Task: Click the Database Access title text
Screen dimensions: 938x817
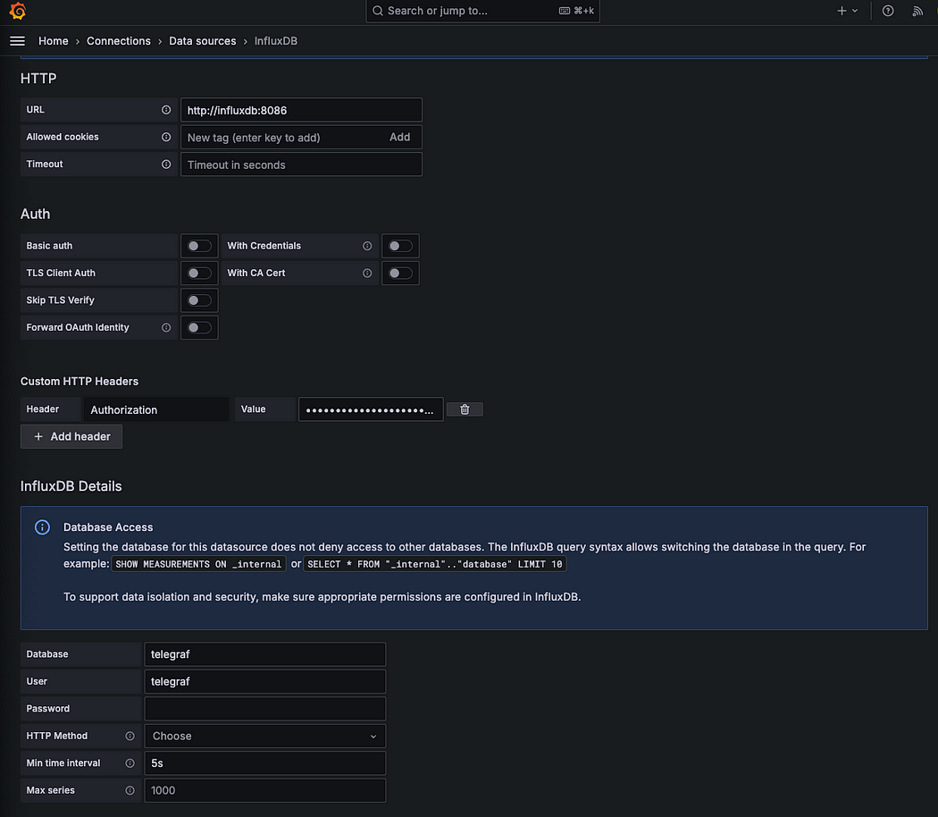Action: coord(108,527)
